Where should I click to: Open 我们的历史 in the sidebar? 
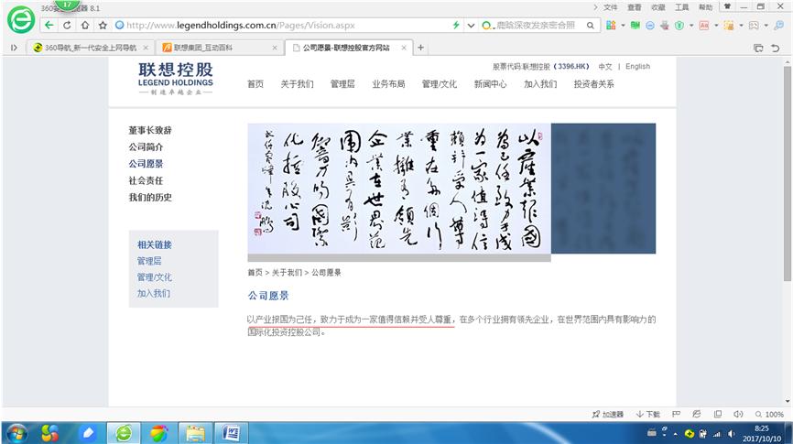tap(150, 197)
